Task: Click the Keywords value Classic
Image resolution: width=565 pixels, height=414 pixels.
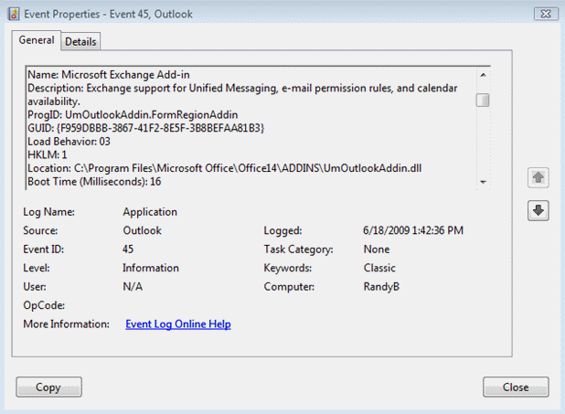Action: 379,268
